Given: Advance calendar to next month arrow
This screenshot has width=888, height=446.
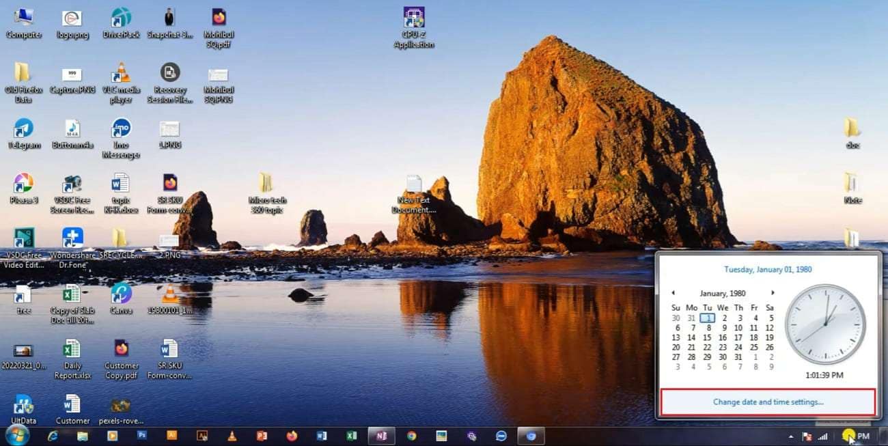Looking at the screenshot, I should coord(773,293).
